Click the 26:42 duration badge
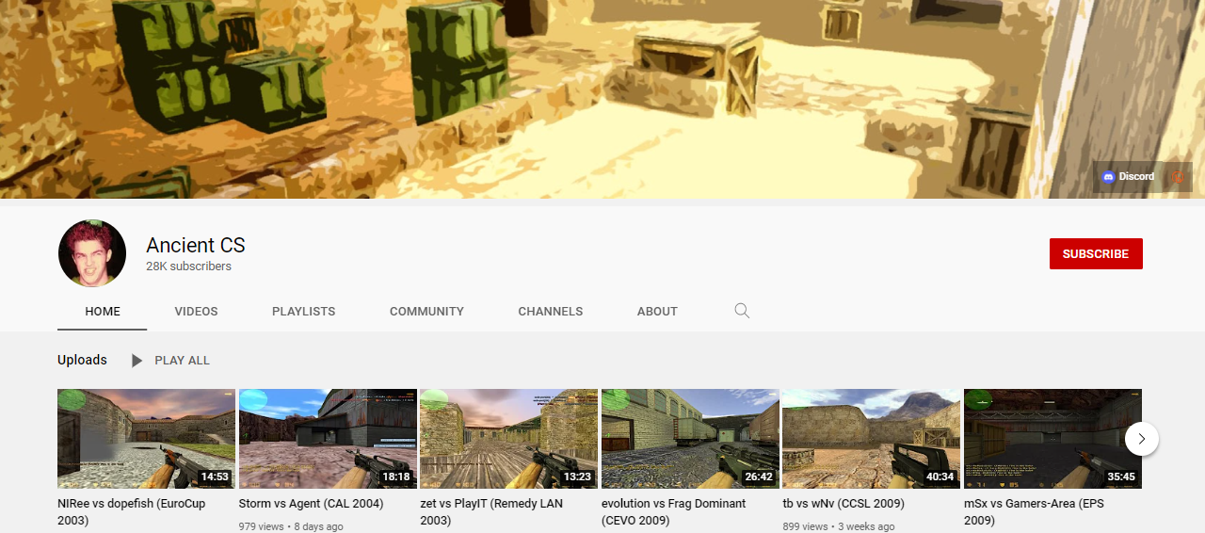Image resolution: width=1205 pixels, height=533 pixels. point(759,476)
